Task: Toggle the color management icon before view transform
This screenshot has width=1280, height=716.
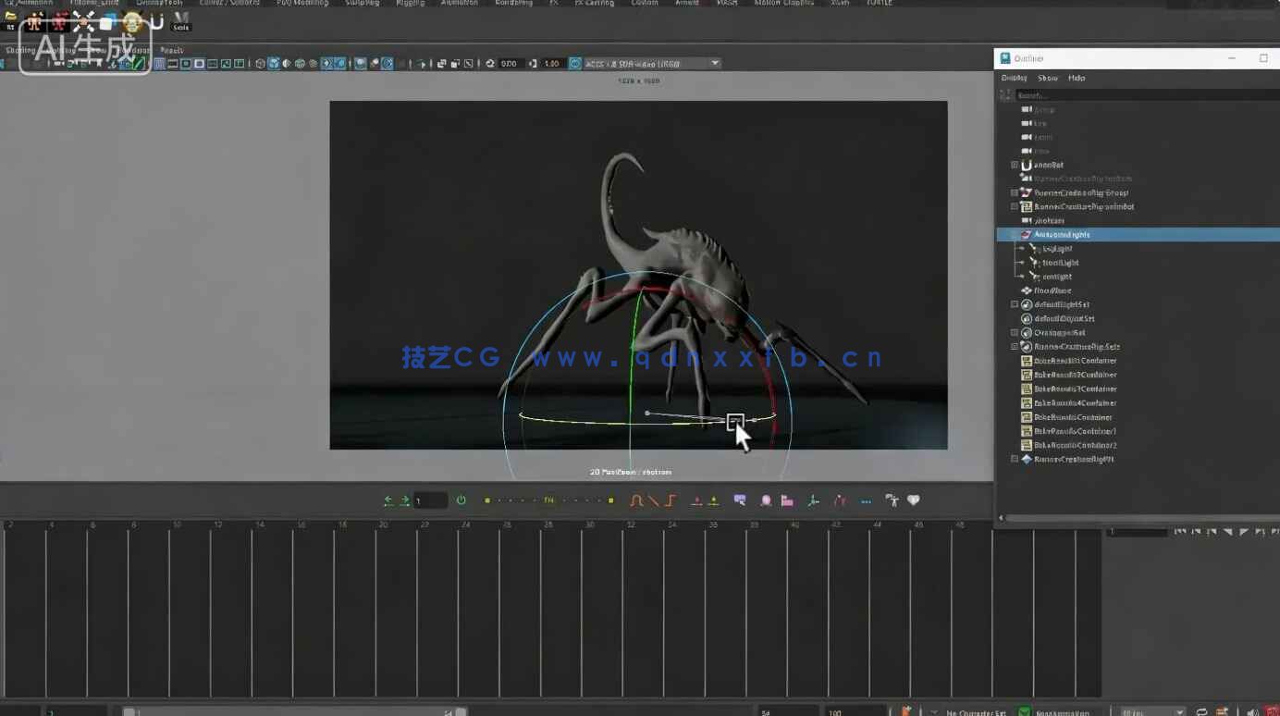Action: point(575,64)
